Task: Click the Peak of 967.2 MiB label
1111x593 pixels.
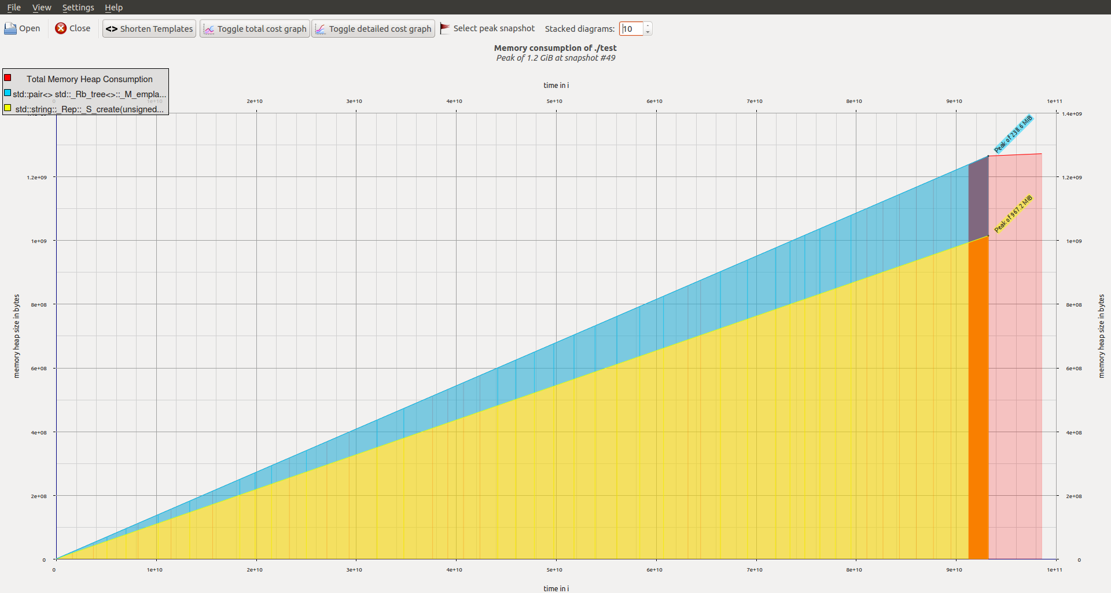Action: point(1013,214)
